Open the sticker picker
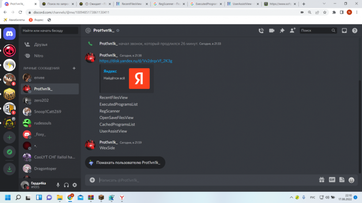This screenshot has width=362, height=203. (342, 180)
